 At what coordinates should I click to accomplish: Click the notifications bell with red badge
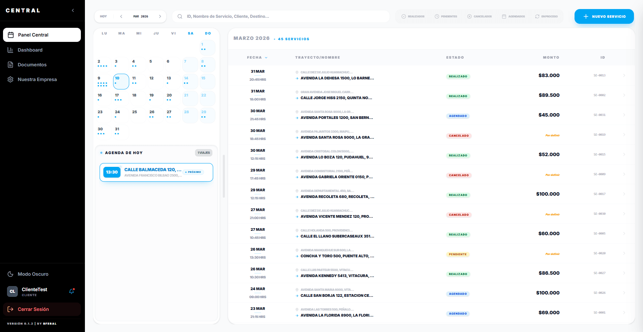click(71, 291)
